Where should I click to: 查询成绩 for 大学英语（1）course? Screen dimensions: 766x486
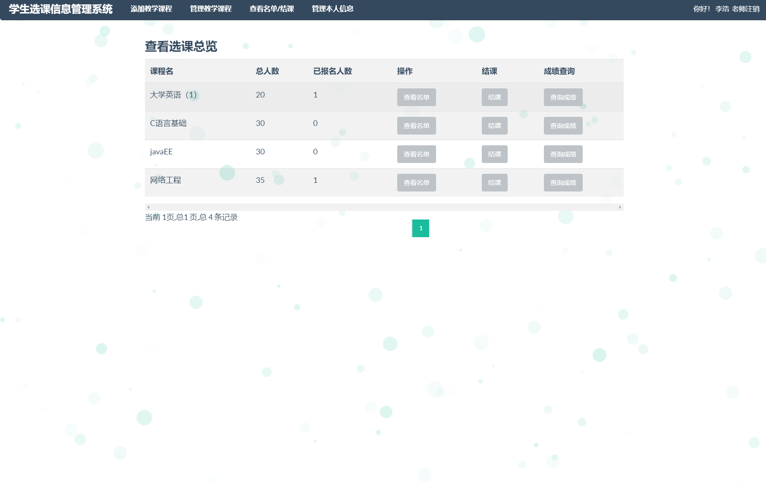coord(563,97)
